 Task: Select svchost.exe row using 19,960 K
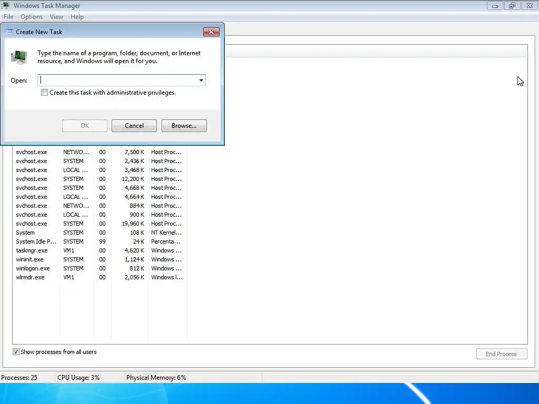point(99,224)
